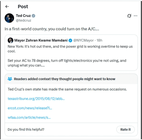Click the Community Notes people icon

[10, 79]
